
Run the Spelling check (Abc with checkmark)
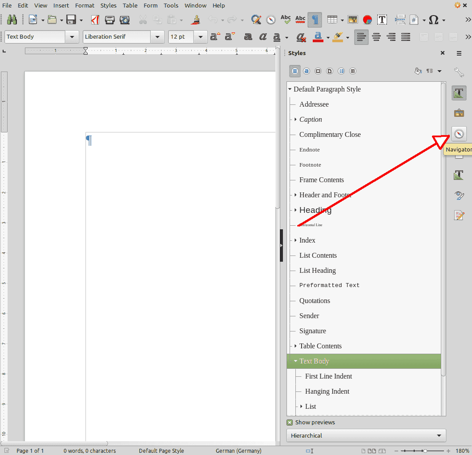click(x=285, y=20)
